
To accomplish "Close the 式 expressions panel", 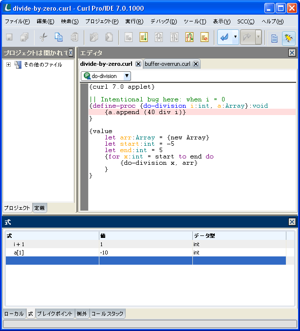I will click(292, 222).
